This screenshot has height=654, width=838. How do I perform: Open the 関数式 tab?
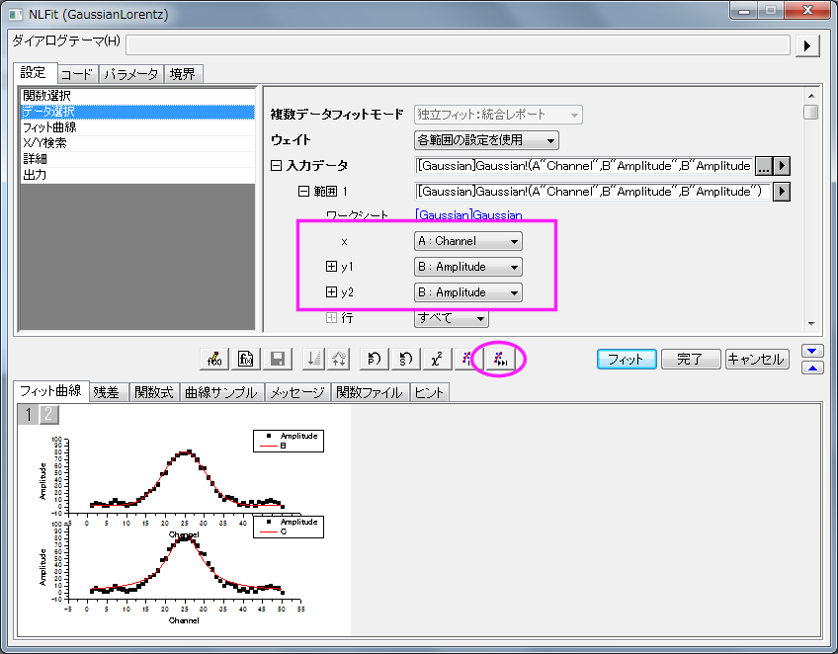(x=154, y=393)
